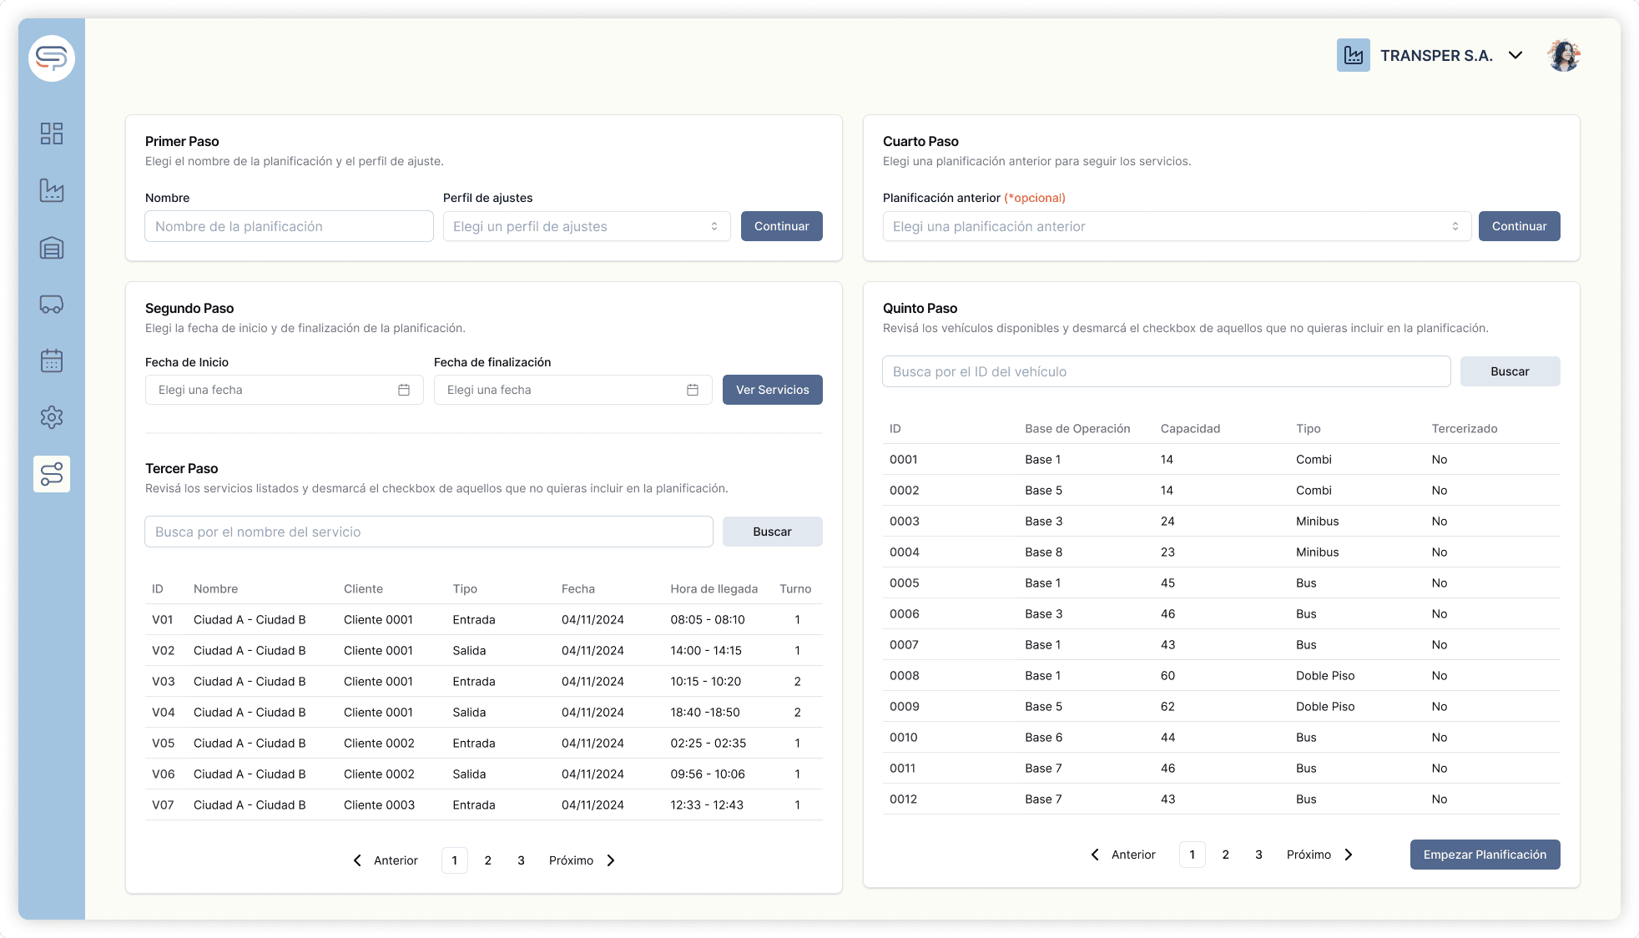This screenshot has height=938, width=1639.
Task: Go to page 2 of the services list
Action: [x=487, y=860]
